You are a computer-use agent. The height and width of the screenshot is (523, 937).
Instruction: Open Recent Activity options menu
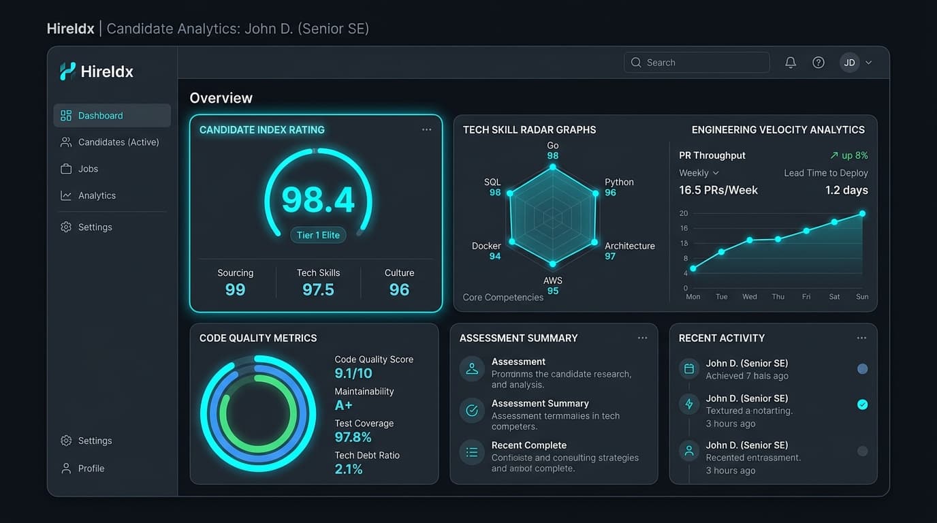tap(861, 338)
